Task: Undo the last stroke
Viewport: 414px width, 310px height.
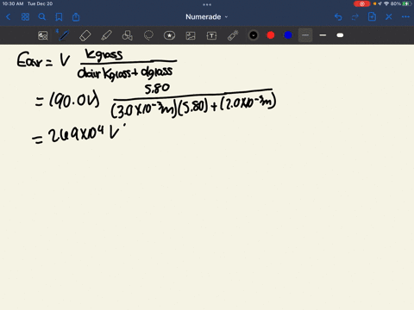Action: point(338,17)
